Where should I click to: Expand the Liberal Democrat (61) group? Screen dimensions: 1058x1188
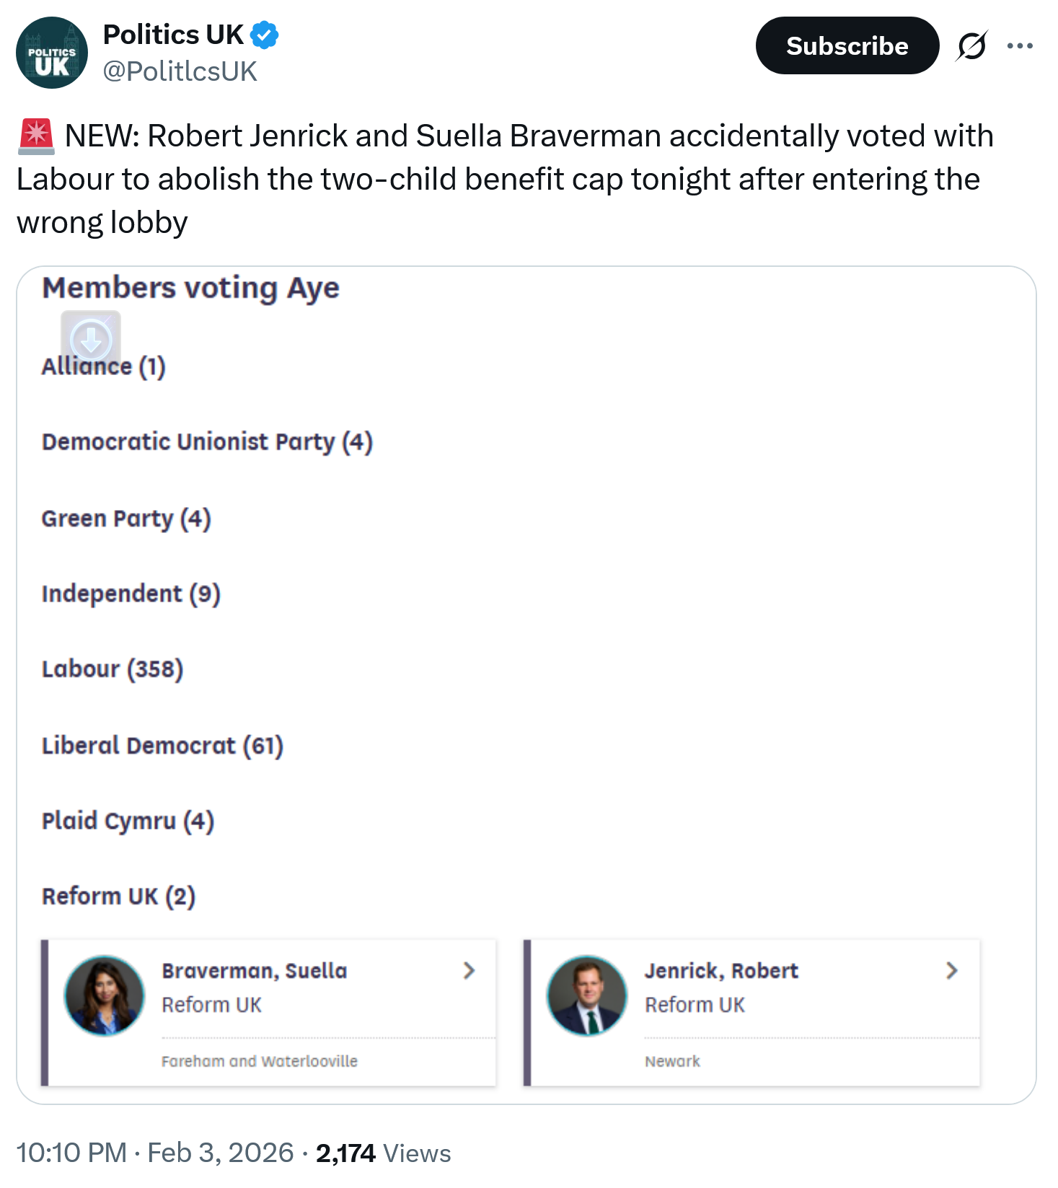pyautogui.click(x=162, y=745)
